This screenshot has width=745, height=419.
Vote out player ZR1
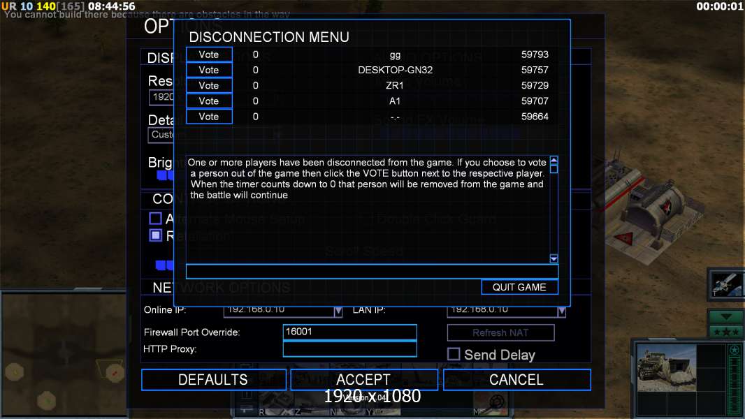coord(209,85)
